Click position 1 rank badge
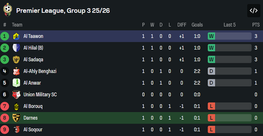The width and height of the screenshot is (263, 136). click(5, 36)
